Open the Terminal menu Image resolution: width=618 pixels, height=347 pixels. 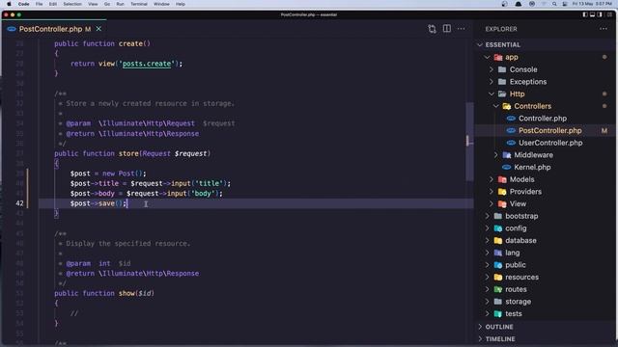coord(139,4)
